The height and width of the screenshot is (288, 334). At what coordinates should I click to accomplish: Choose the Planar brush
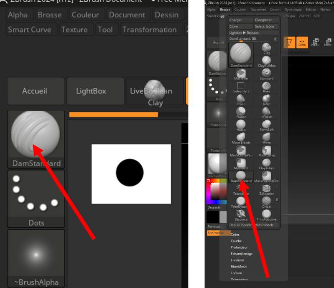(241, 113)
